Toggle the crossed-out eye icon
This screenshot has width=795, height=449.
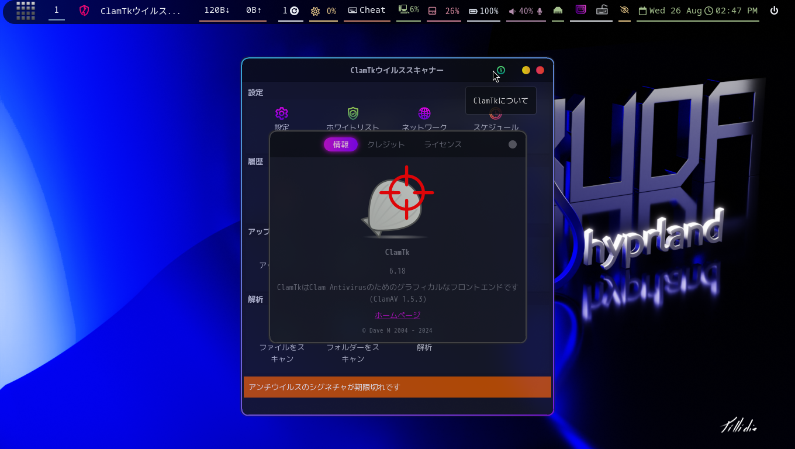pos(624,10)
